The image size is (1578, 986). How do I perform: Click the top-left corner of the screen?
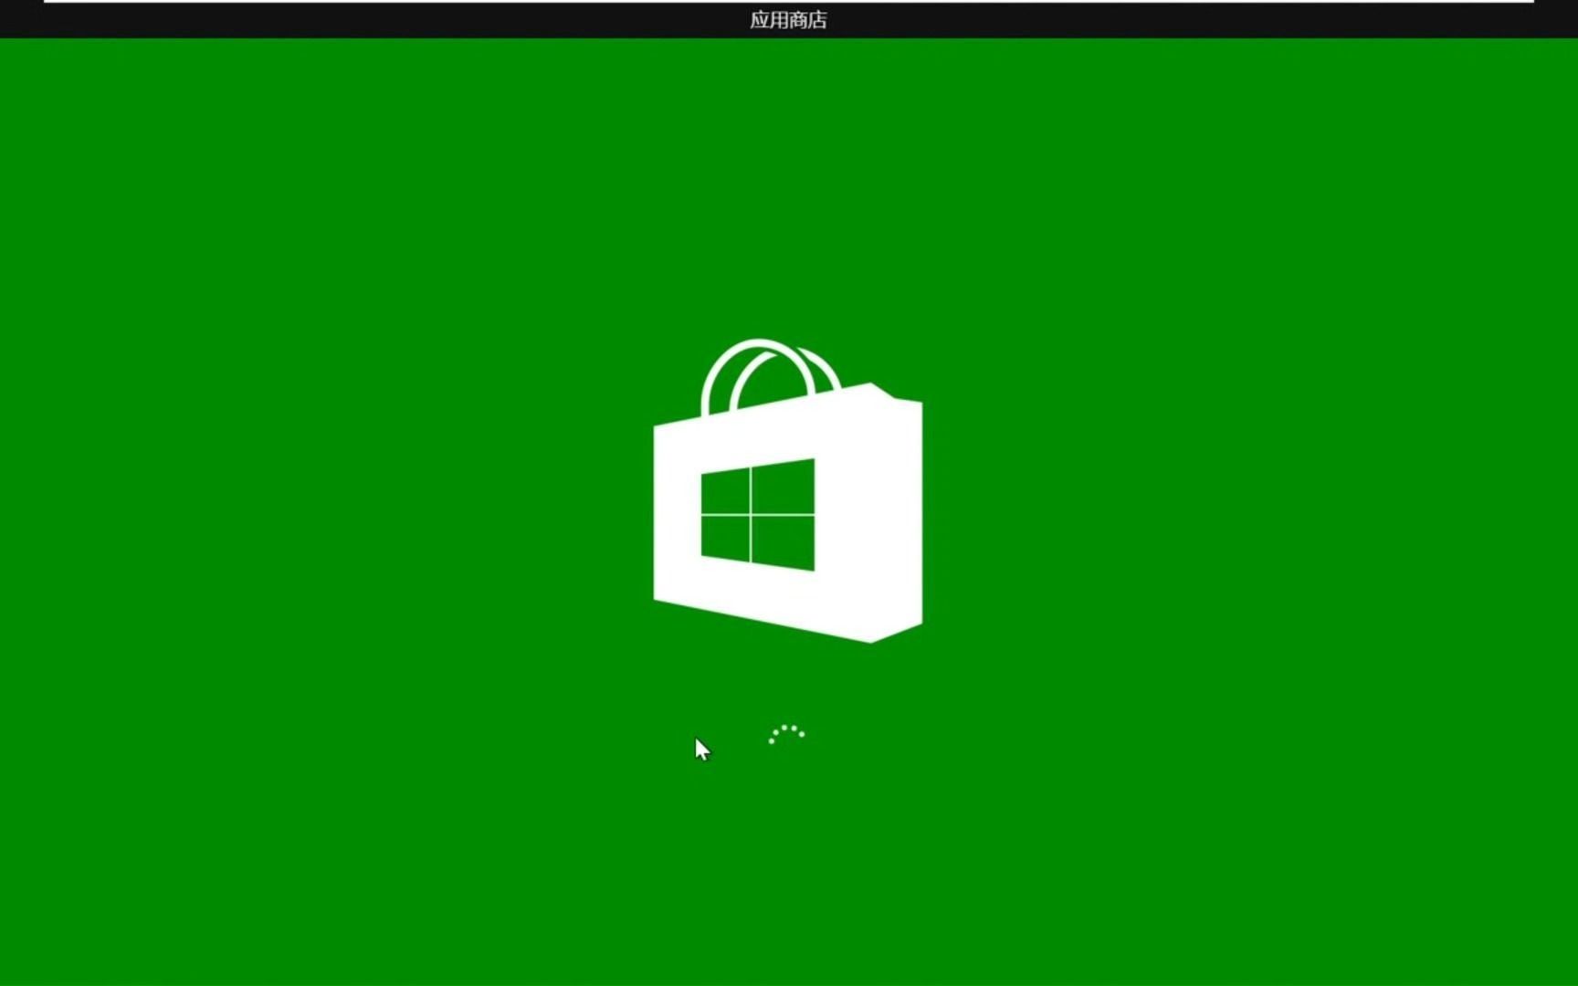pos(5,5)
